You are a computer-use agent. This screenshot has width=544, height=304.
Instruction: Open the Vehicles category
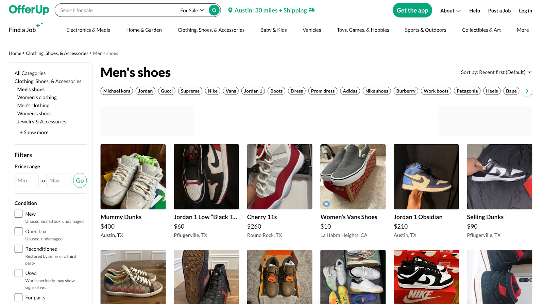(312, 30)
